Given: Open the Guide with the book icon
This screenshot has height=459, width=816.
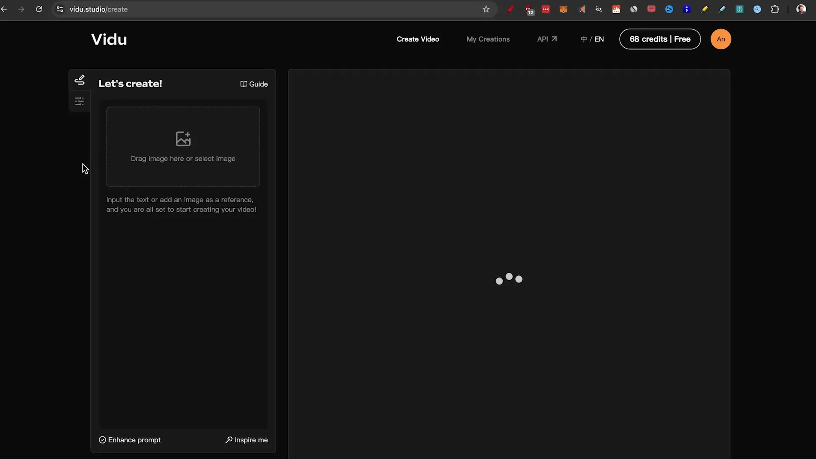Looking at the screenshot, I should [x=243, y=84].
